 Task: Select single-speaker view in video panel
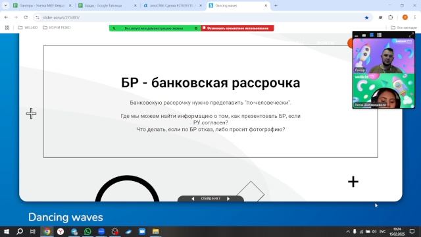click(364, 35)
